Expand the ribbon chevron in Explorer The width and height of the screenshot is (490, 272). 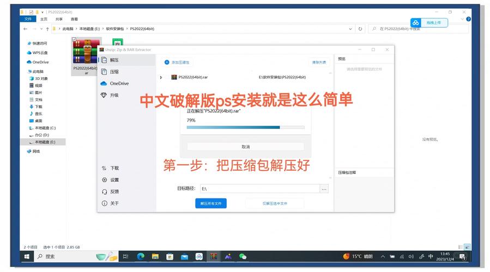(x=462, y=19)
